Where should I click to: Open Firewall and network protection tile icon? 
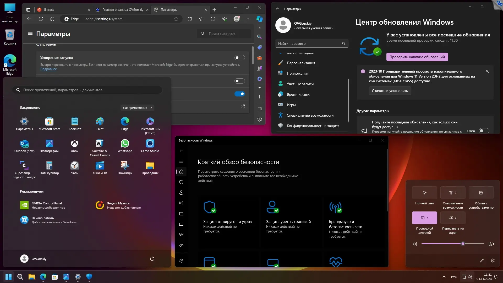tap(335, 207)
